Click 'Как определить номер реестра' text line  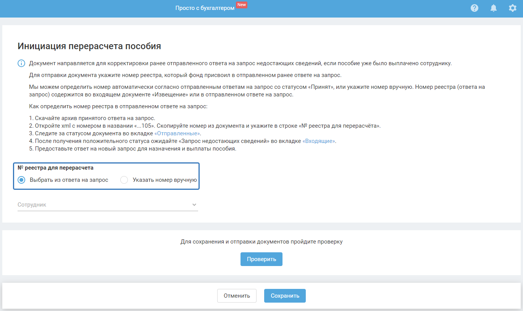point(118,106)
